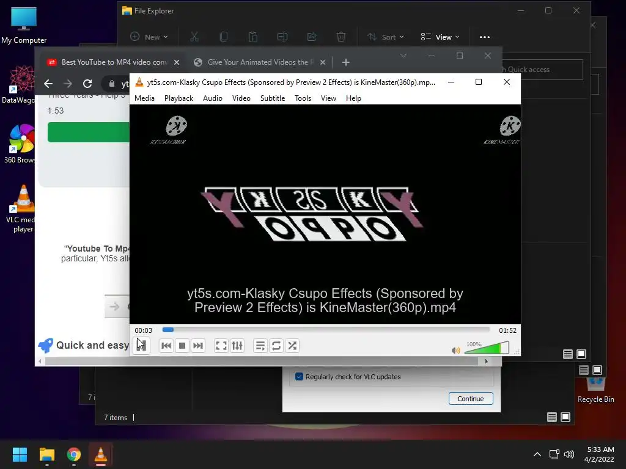The image size is (626, 469).
Task: Show hidden tray icons chevron
Action: pyautogui.click(x=537, y=454)
